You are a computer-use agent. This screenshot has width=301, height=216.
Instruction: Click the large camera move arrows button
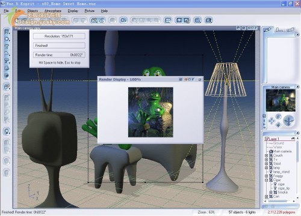click(x=289, y=121)
